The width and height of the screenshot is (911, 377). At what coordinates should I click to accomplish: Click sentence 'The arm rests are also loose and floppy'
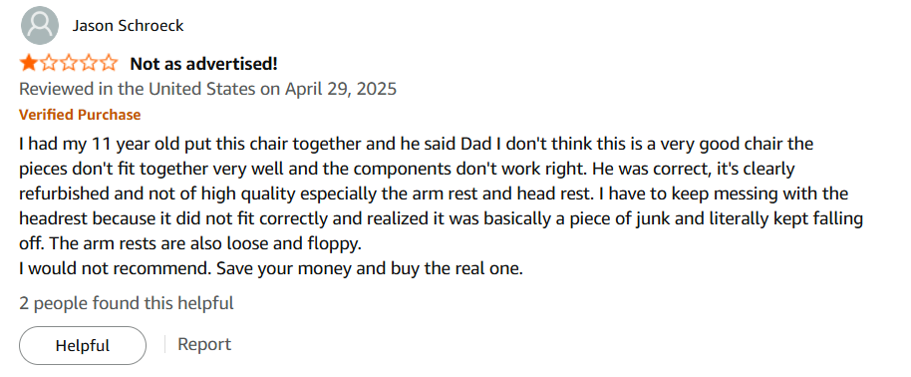205,244
